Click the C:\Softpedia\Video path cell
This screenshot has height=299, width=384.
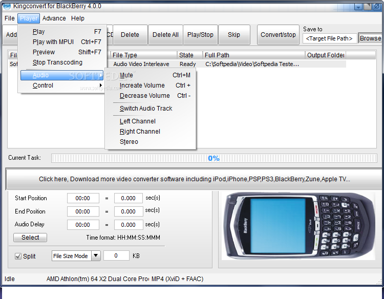coord(252,64)
